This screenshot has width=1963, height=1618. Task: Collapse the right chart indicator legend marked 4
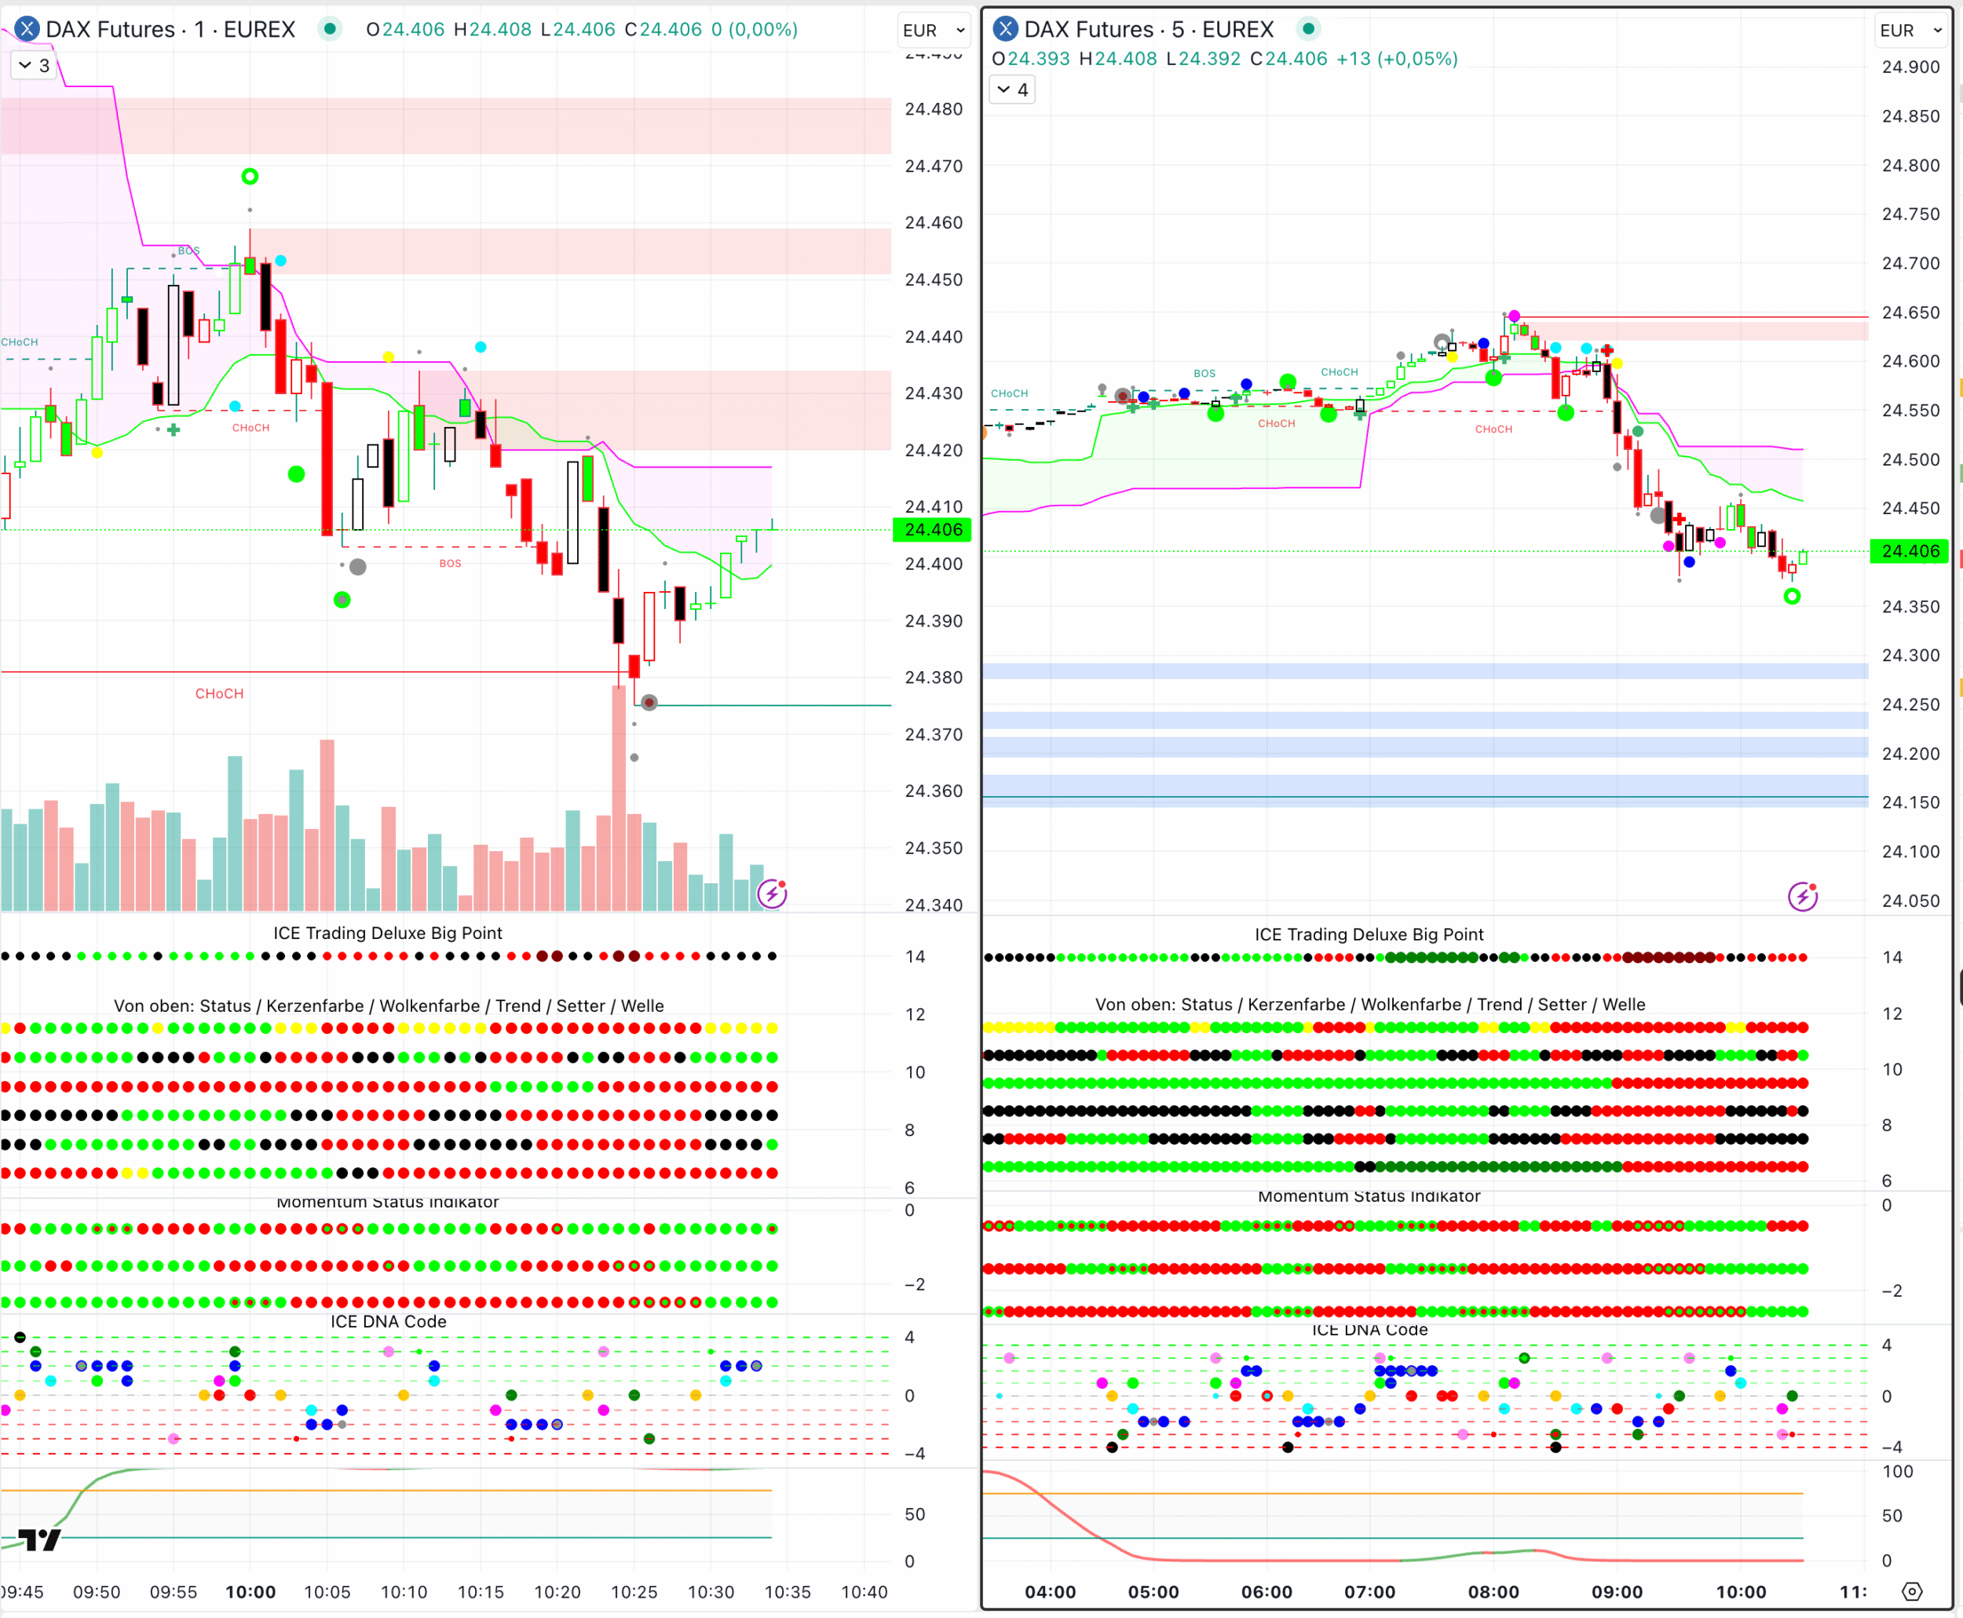click(x=1012, y=89)
